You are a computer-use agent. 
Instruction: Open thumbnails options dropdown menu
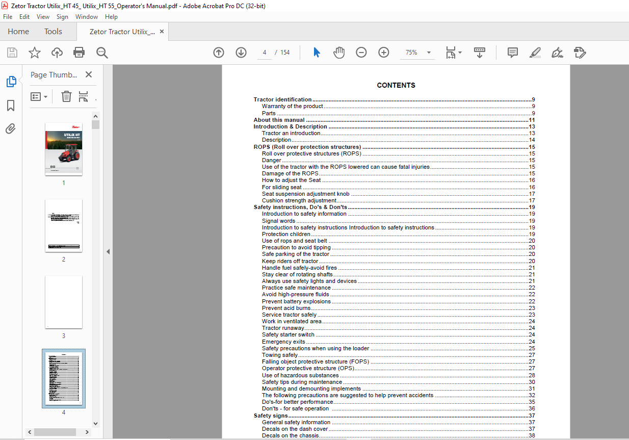pyautogui.click(x=39, y=96)
